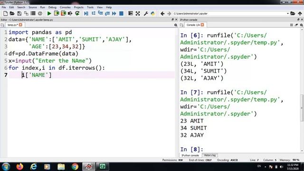Select the Console 1/A tab
Screen dimensions: 304x171
click(x=193, y=25)
